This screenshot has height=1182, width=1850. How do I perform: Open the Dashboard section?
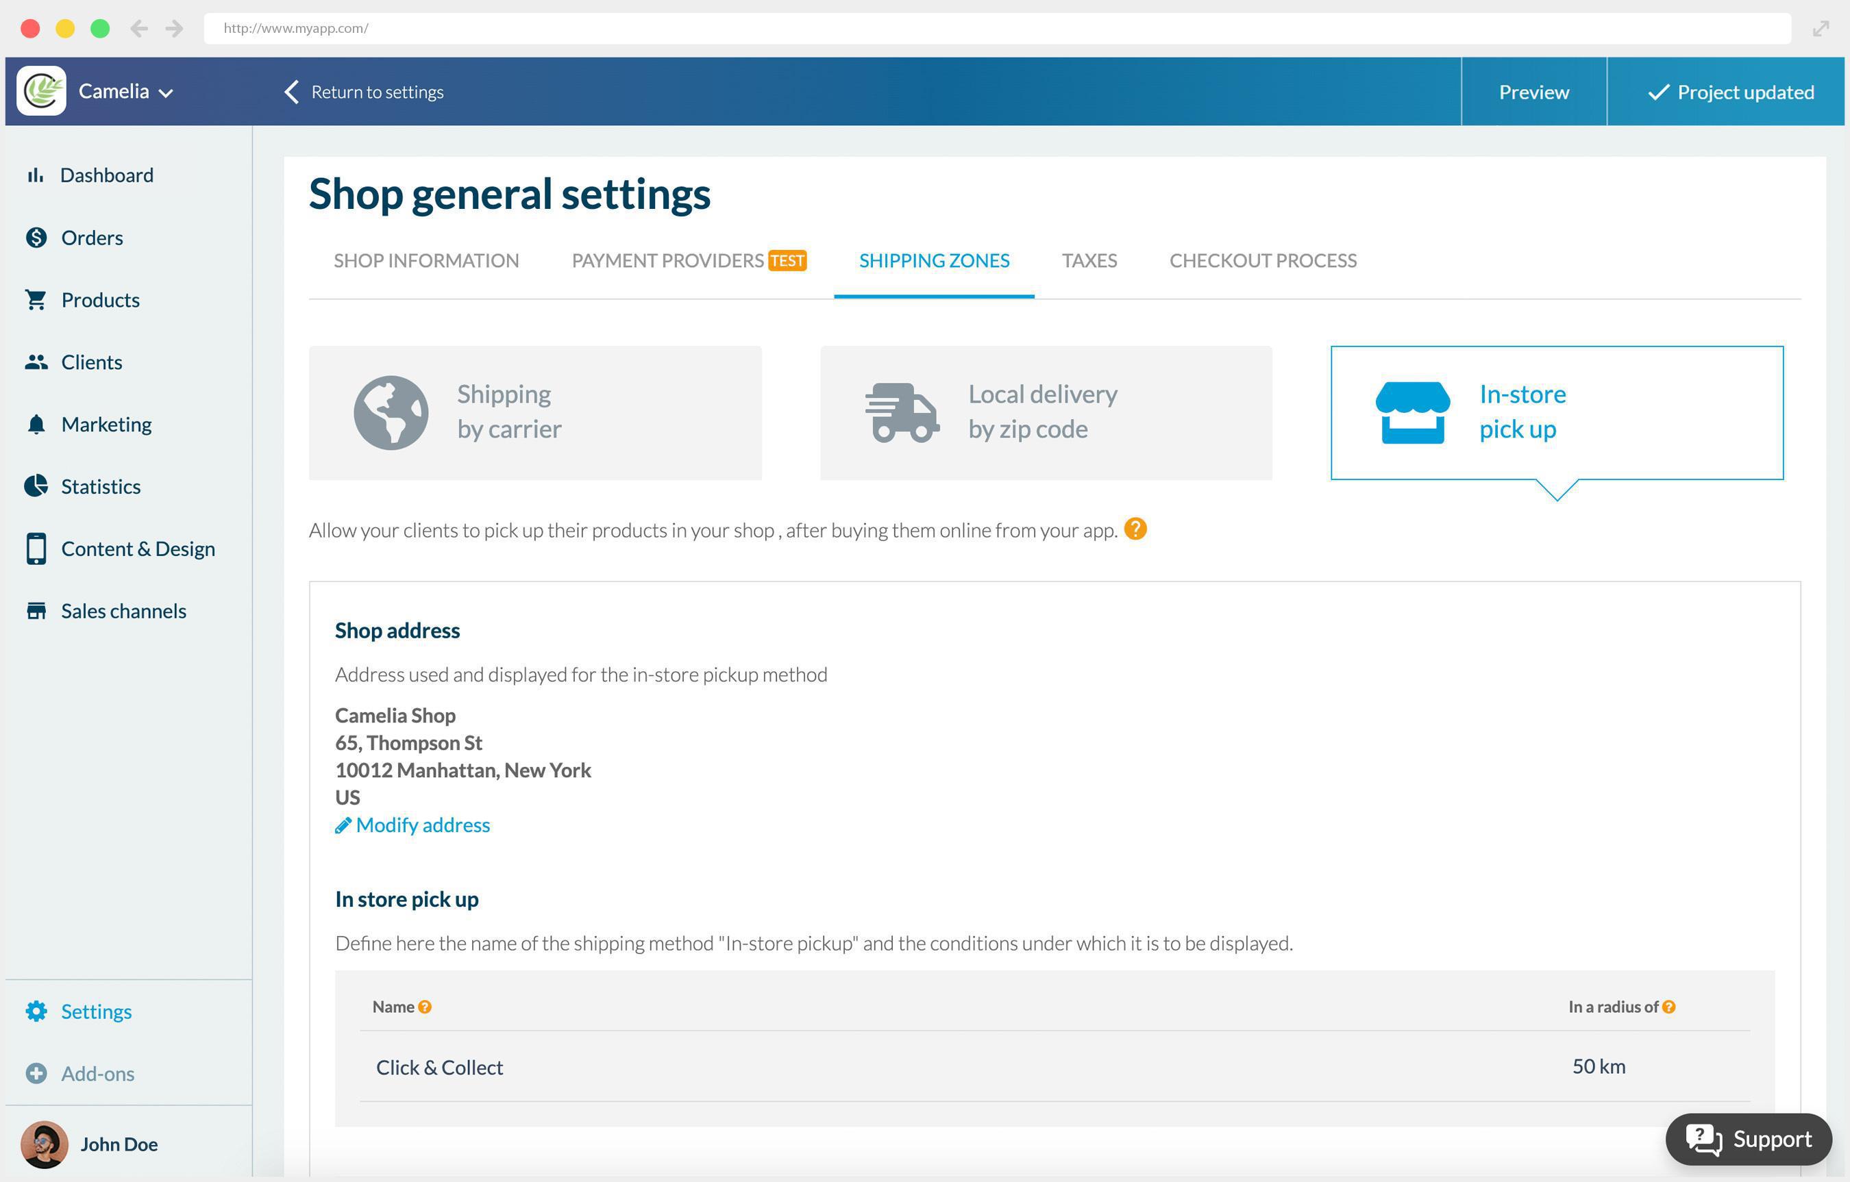tap(37, 175)
